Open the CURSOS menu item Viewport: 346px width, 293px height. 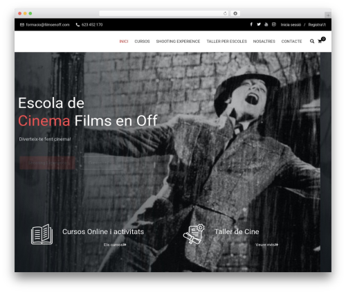pos(142,42)
